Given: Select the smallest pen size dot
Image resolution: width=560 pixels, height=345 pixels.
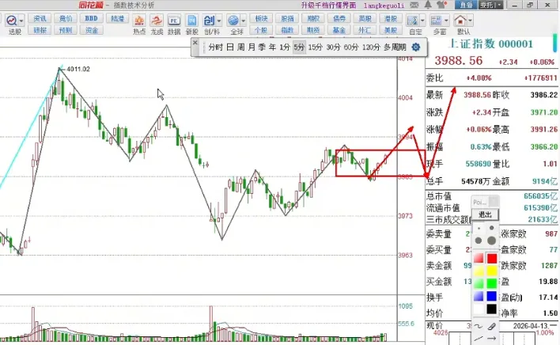Looking at the screenshot, I should (479, 229).
